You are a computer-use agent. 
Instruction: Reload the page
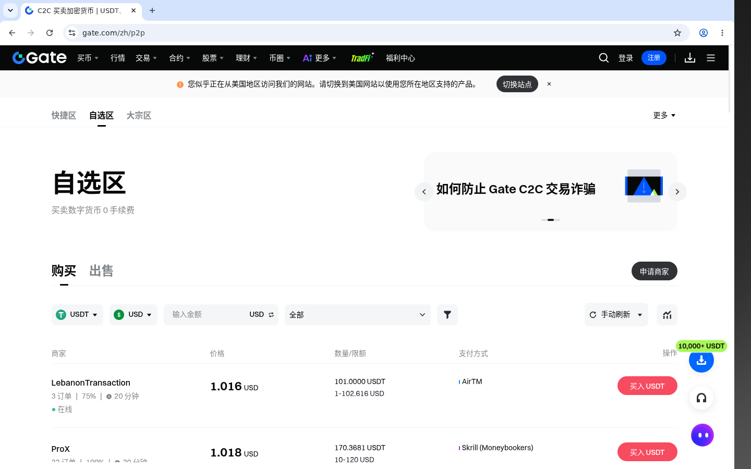(50, 33)
